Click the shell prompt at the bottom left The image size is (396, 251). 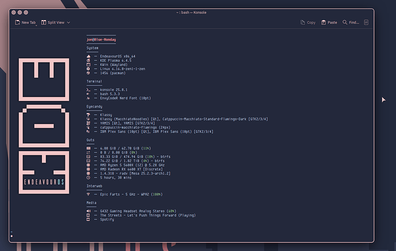[11, 236]
